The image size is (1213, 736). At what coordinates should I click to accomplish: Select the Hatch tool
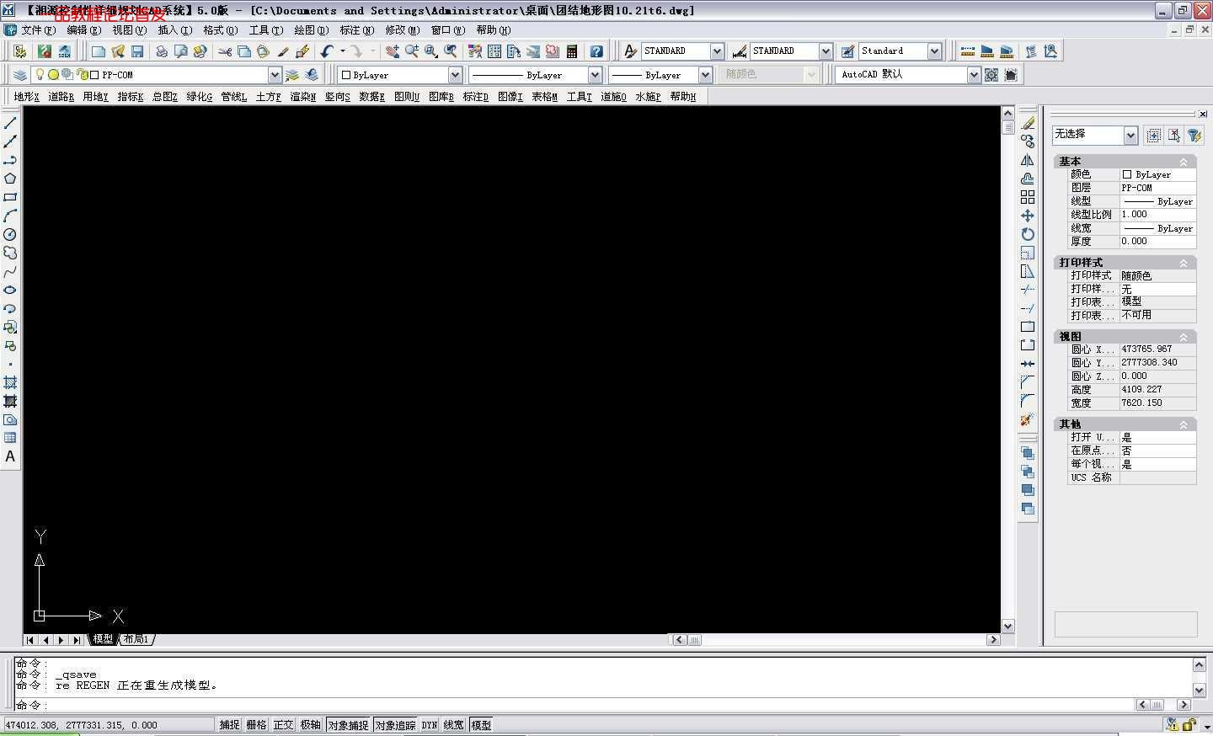tap(10, 382)
